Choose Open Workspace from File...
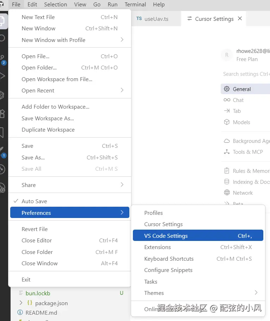 (x=69, y=79)
